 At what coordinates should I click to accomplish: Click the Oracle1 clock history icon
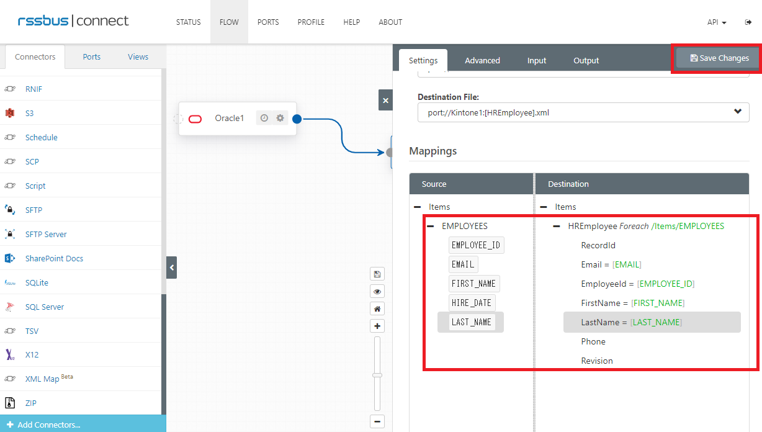coord(264,118)
